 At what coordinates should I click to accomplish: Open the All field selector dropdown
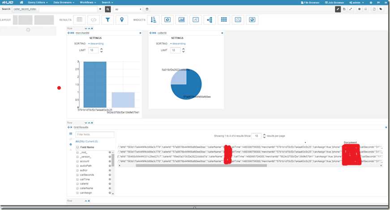tap(128, 9)
